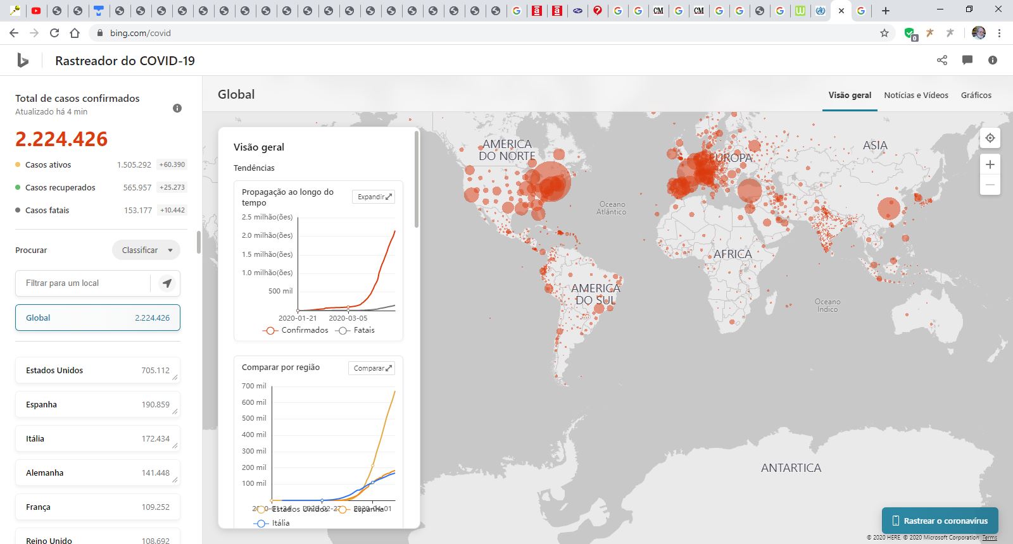Switch to the YouTube browser tab
1013x544 pixels.
point(36,11)
